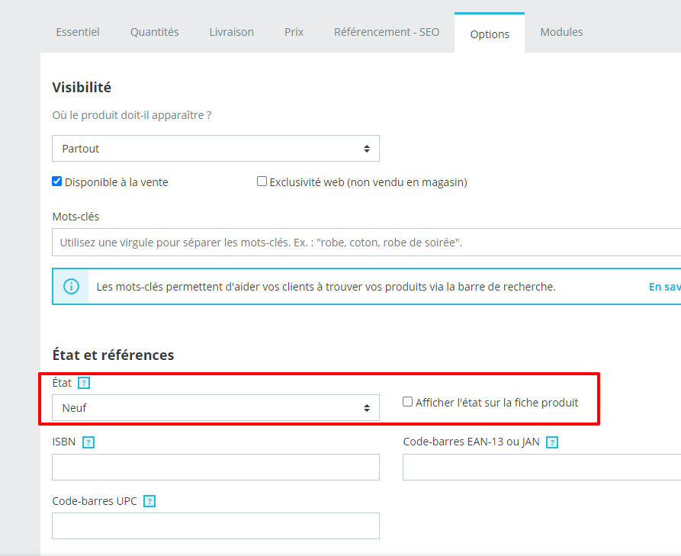
Task: Check Afficher l'état sur la fiche produit
Action: click(407, 402)
